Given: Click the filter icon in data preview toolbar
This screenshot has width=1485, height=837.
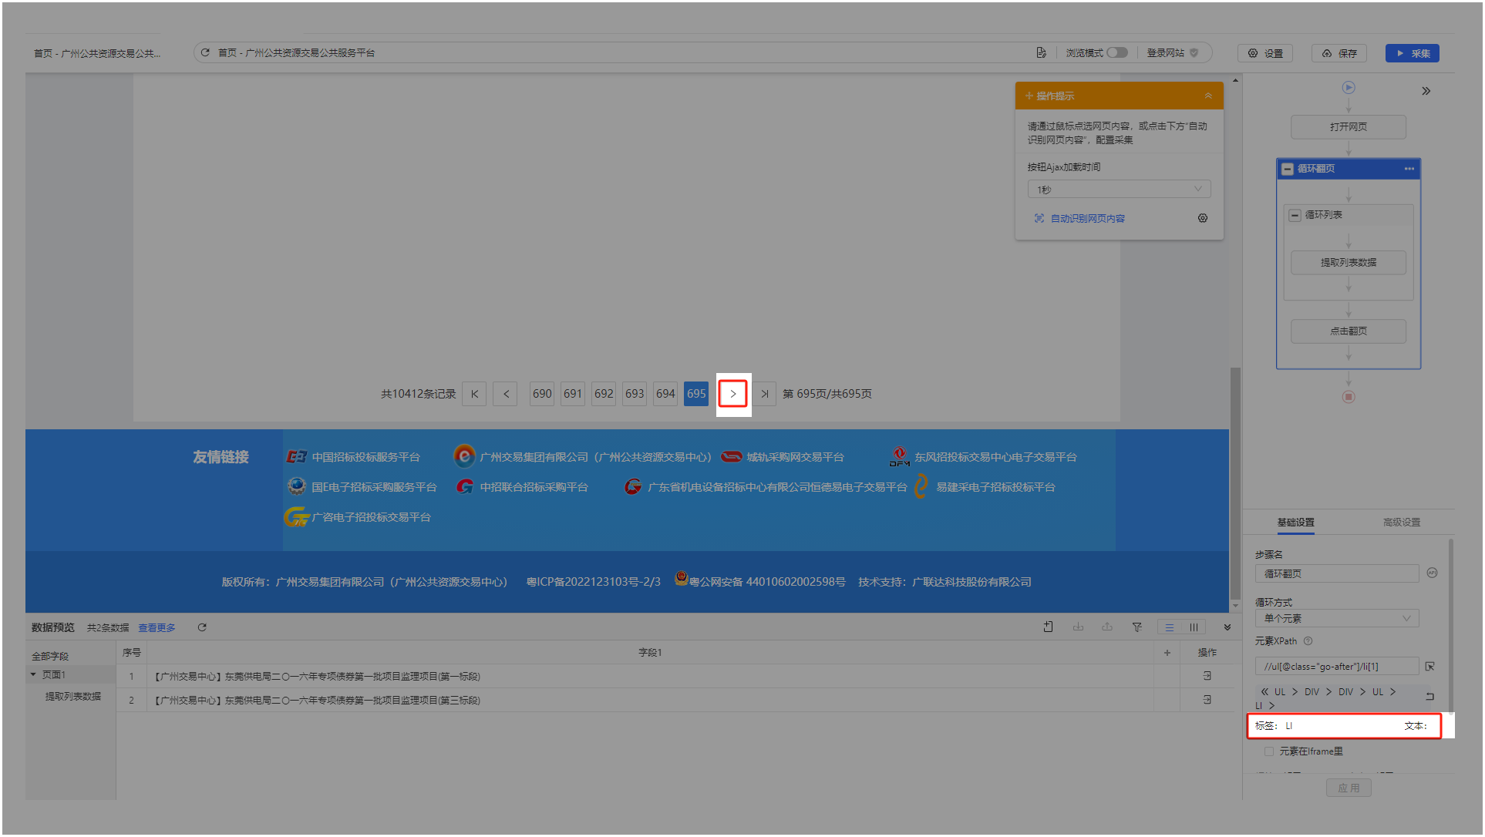Looking at the screenshot, I should tap(1136, 627).
